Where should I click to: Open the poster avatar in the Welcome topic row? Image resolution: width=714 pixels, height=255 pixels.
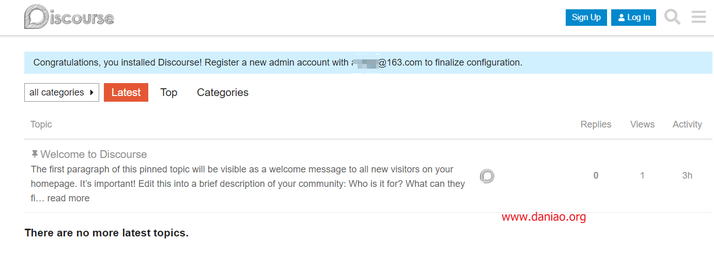[x=487, y=176]
